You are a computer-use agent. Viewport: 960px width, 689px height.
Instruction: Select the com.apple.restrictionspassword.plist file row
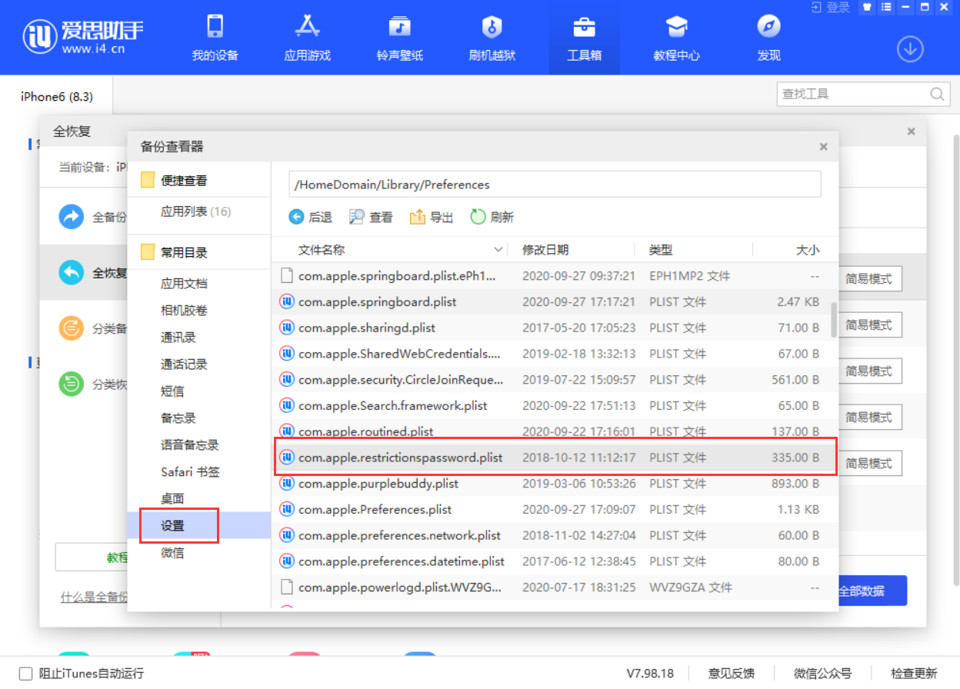[x=400, y=457]
